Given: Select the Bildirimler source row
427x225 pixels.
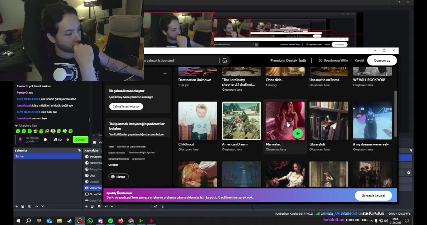Looking at the screenshot, I should [93, 163].
